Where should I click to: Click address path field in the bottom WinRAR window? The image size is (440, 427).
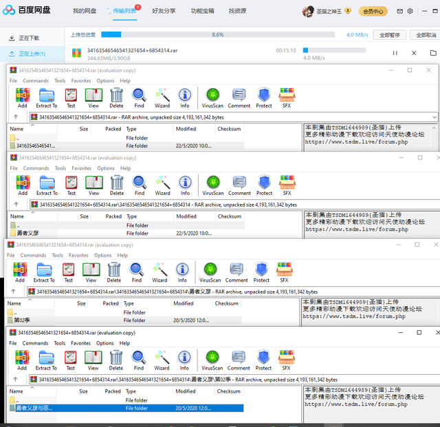pyautogui.click(x=234, y=380)
